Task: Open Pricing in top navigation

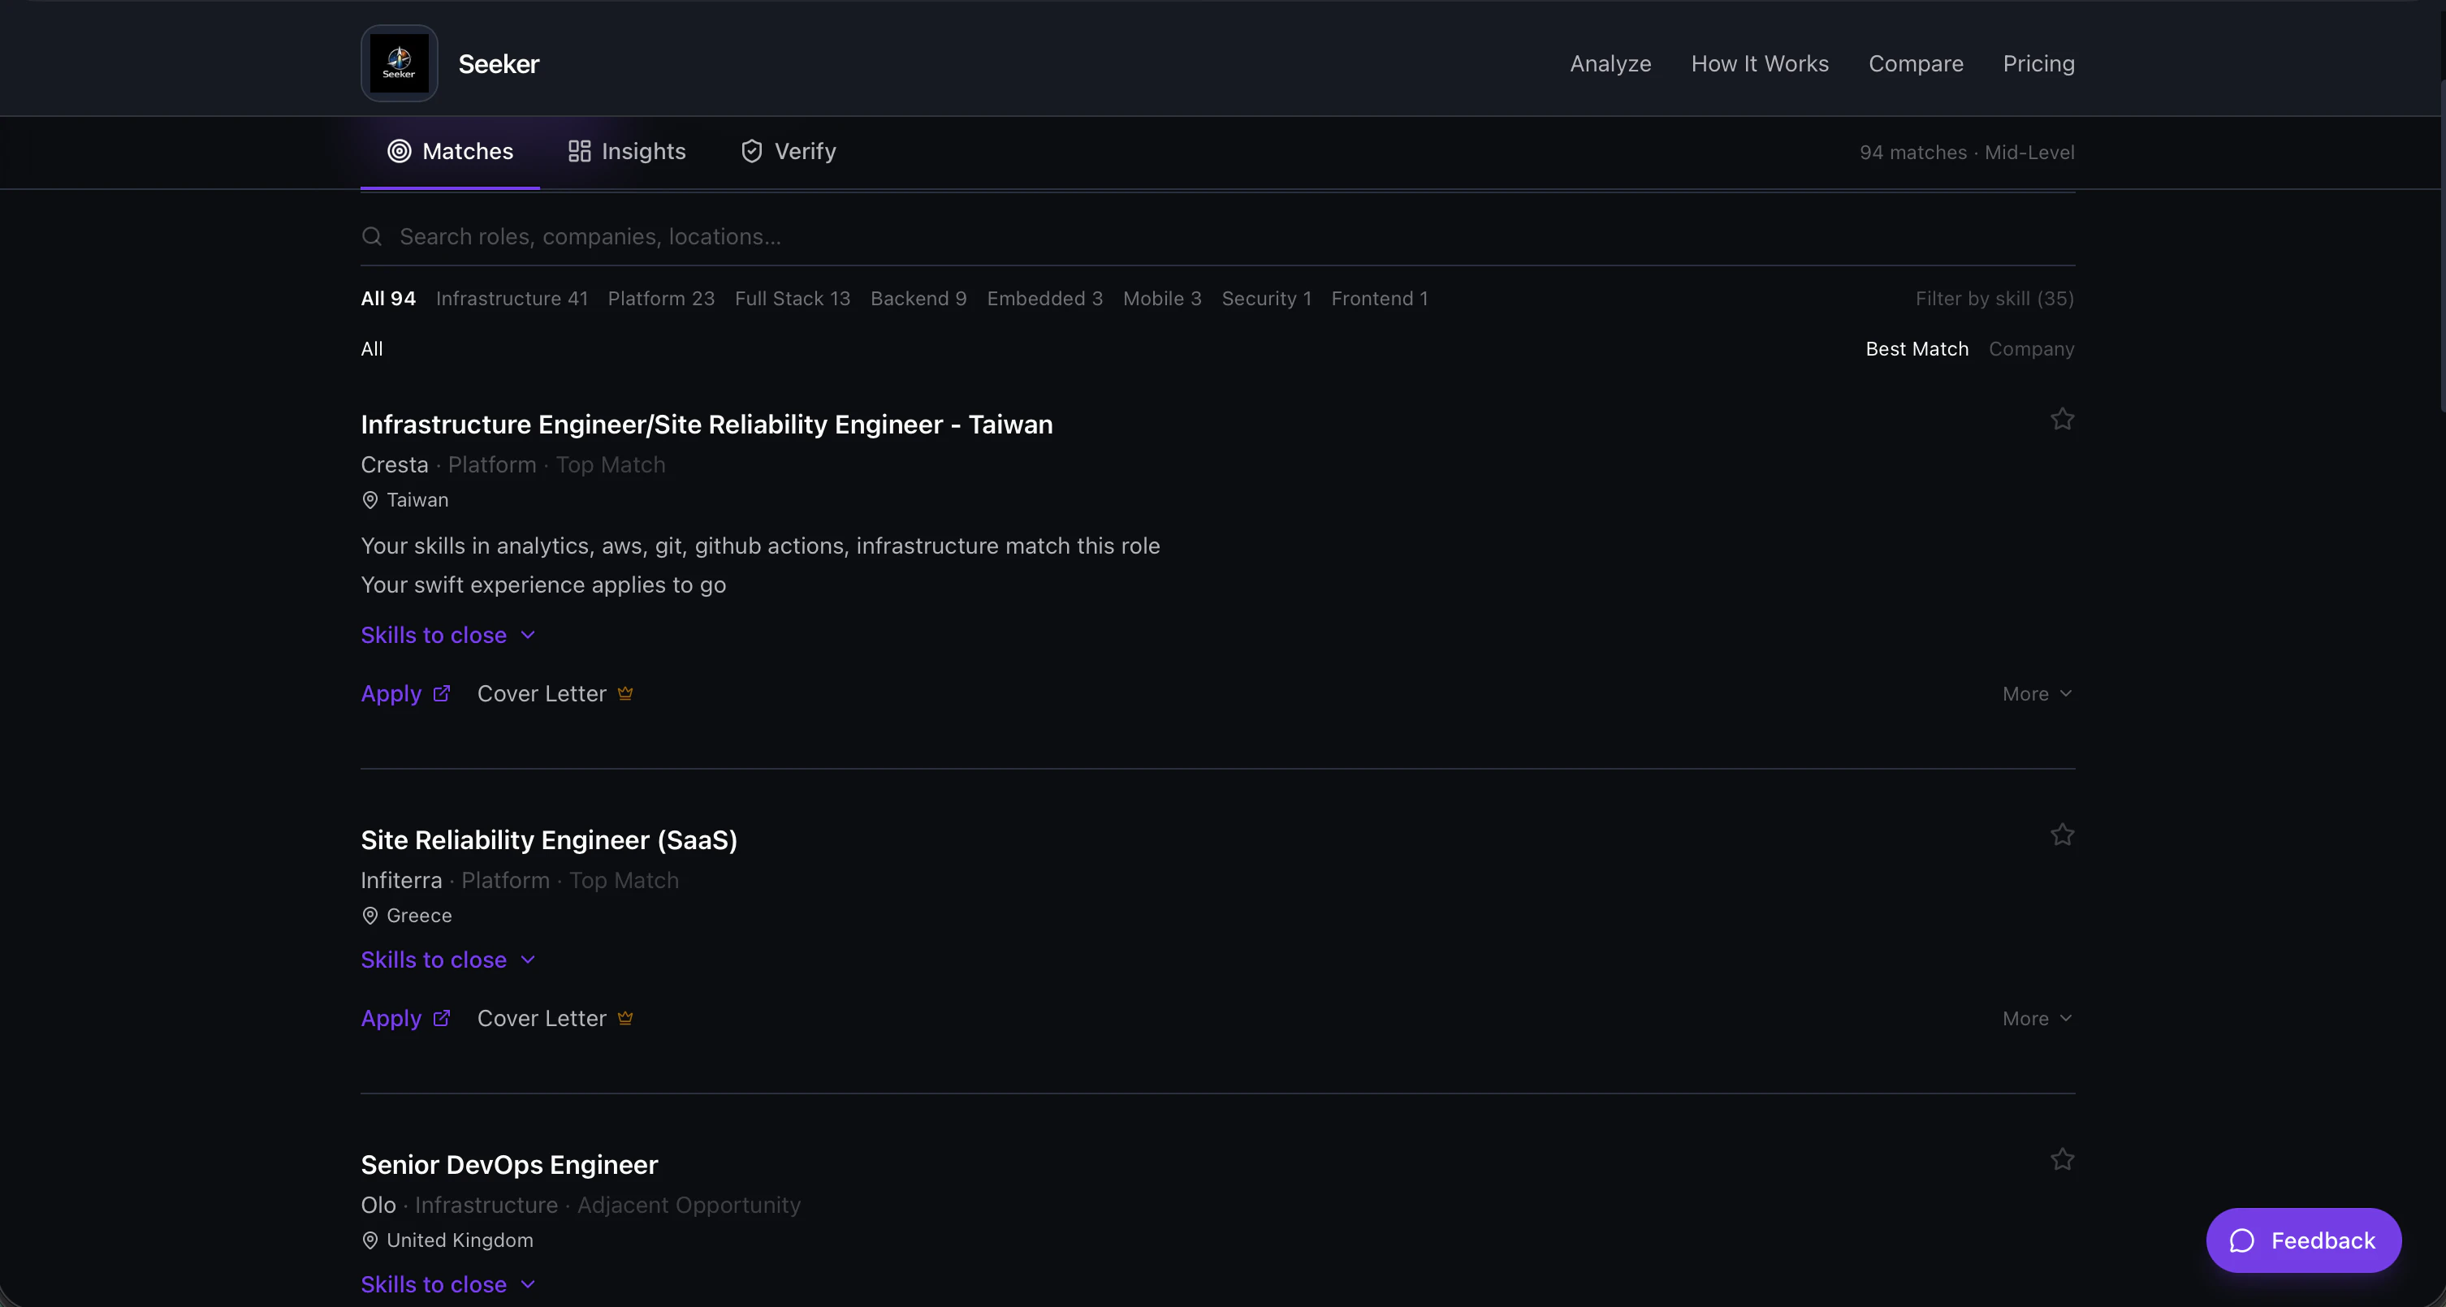Action: coord(2038,63)
